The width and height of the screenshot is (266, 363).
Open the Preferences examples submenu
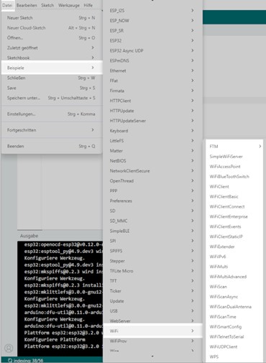point(152,201)
